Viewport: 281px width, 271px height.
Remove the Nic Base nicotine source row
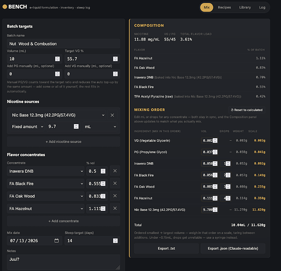point(112,115)
